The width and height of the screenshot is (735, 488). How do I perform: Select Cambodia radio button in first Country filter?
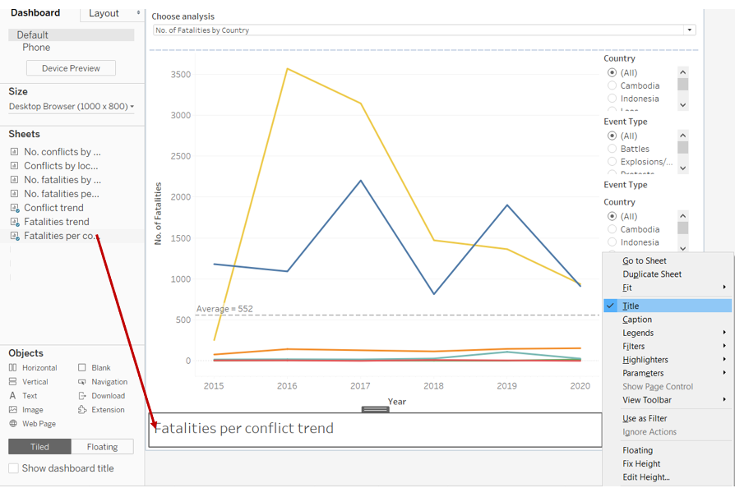[x=612, y=85]
